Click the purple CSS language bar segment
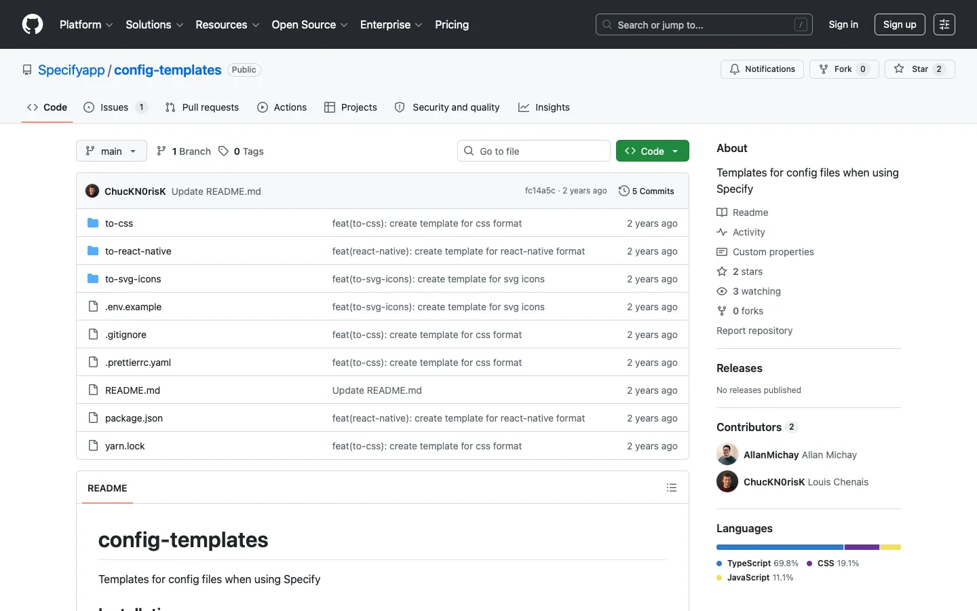This screenshot has height=611, width=977. [x=862, y=547]
